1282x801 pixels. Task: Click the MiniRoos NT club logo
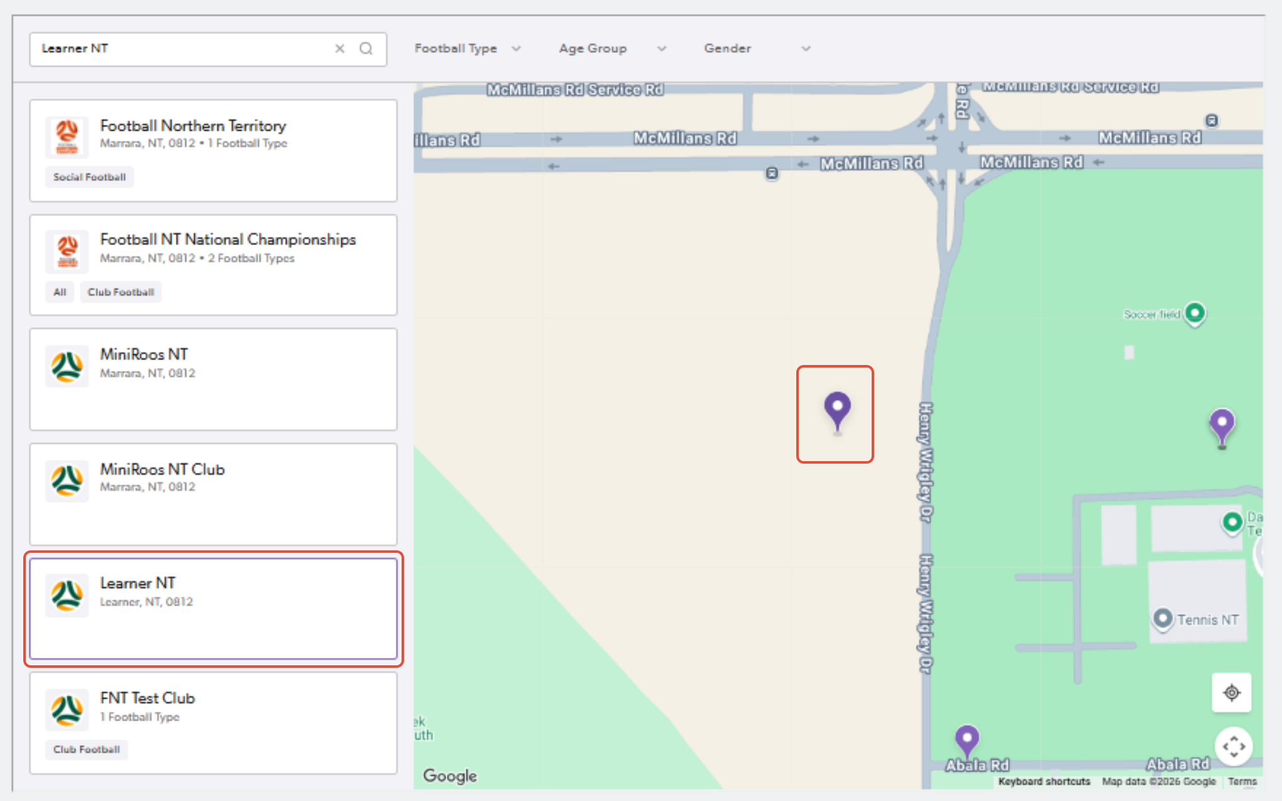click(x=67, y=366)
